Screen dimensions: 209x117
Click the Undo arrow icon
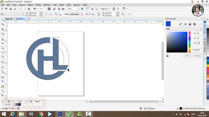pos(35,9)
